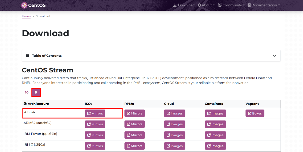Open IBM Power Cloud Images button

pyautogui.click(x=174, y=135)
